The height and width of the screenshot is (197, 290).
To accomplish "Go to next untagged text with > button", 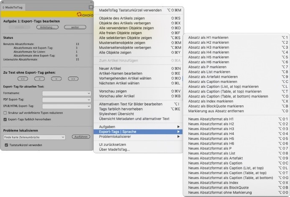I will (x=56, y=79).
